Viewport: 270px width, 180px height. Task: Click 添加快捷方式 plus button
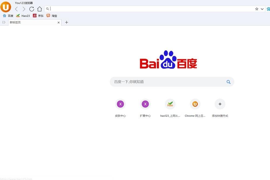click(220, 104)
